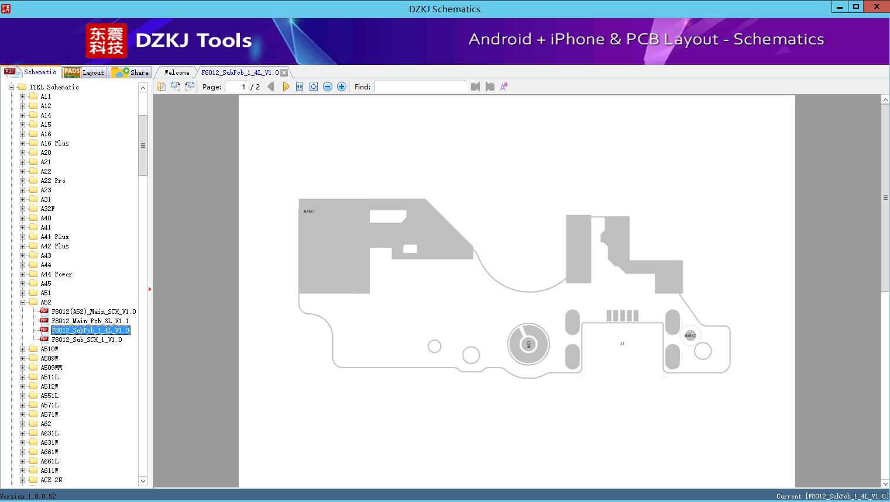Select the F8012_SubPcb_1_4L_V1.0 document tab
The height and width of the screenshot is (502, 890).
click(240, 72)
